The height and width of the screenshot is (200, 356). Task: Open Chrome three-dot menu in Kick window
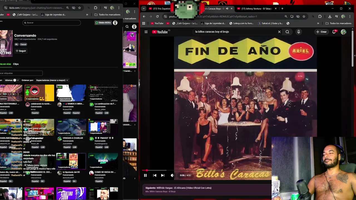click(119, 8)
